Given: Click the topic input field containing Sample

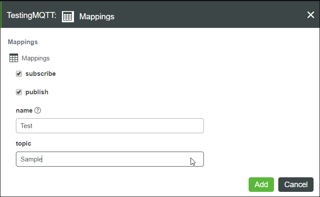Looking at the screenshot, I should [110, 159].
